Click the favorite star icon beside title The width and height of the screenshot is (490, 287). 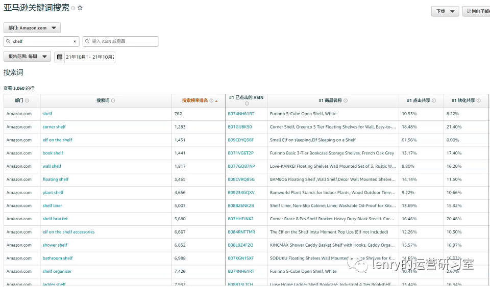coord(80,8)
